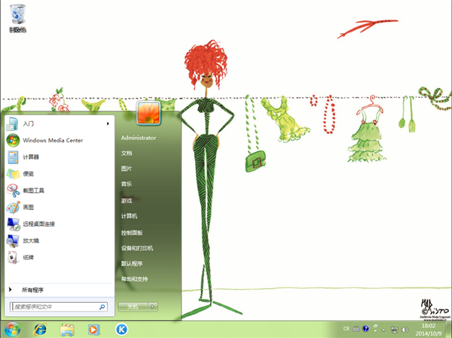This screenshot has height=338, width=452.
Task: Open Sticky Notes (便笺)
Action: (29, 174)
